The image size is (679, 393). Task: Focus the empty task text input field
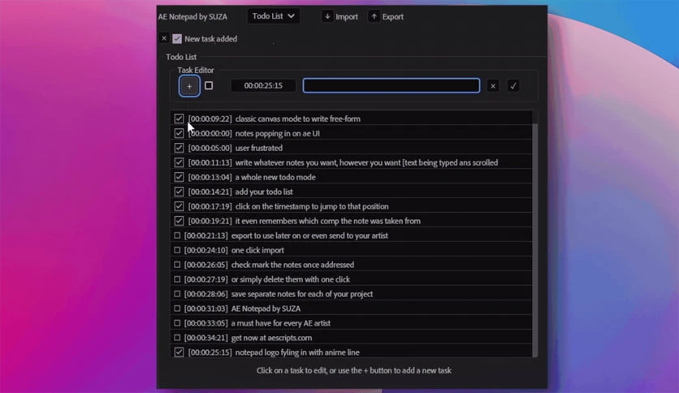391,85
